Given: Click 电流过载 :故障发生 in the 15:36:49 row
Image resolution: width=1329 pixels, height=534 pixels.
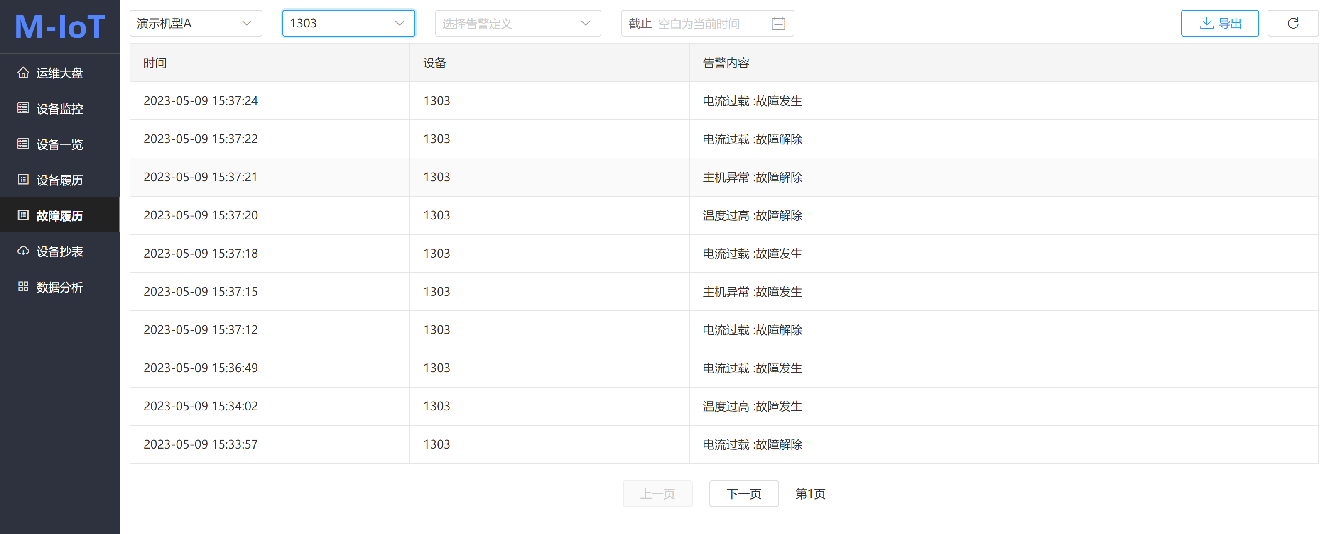Looking at the screenshot, I should point(752,368).
